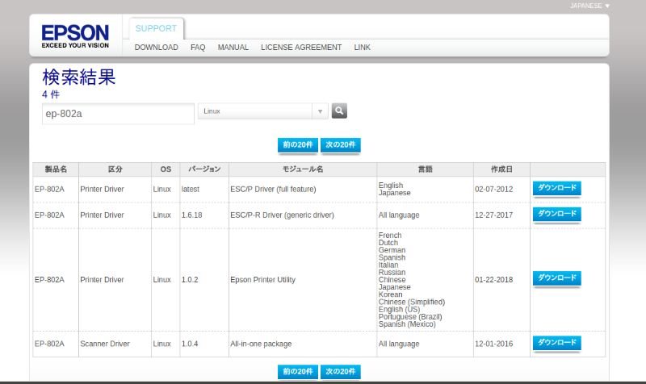Download the ESC/P-R generic driver
Image resolution: width=646 pixels, height=384 pixels.
[557, 214]
